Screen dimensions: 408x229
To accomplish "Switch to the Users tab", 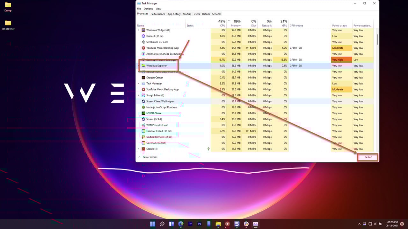I will 197,14.
